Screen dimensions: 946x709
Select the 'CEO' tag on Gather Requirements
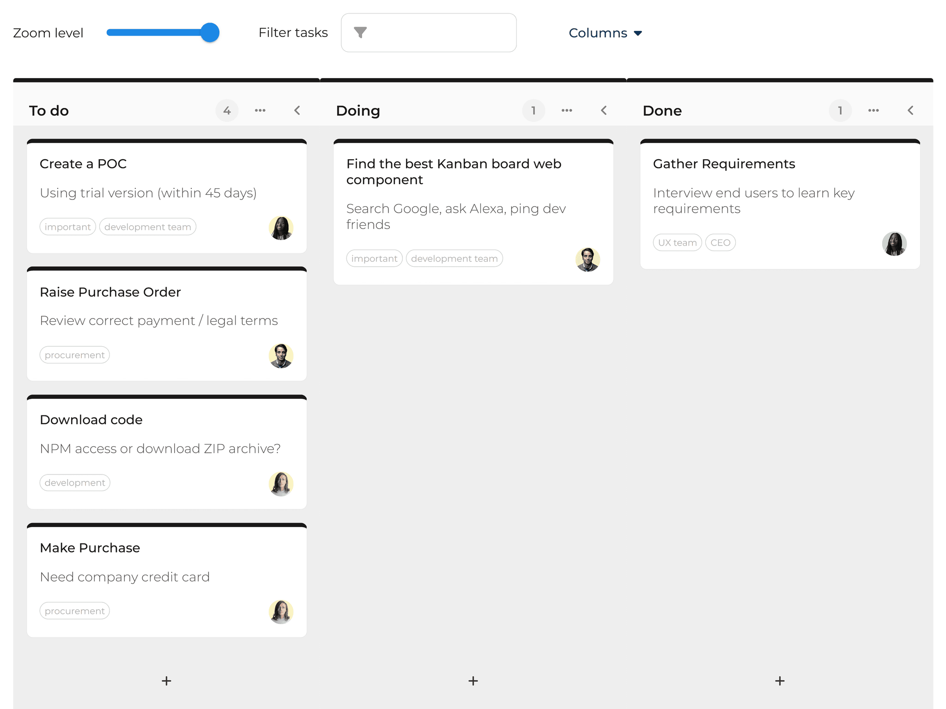pos(720,242)
